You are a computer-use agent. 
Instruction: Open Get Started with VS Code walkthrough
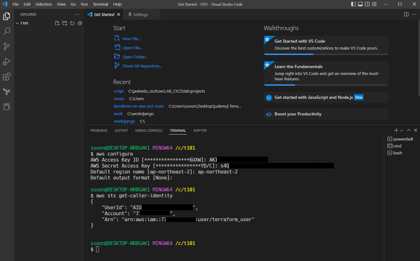click(326, 45)
